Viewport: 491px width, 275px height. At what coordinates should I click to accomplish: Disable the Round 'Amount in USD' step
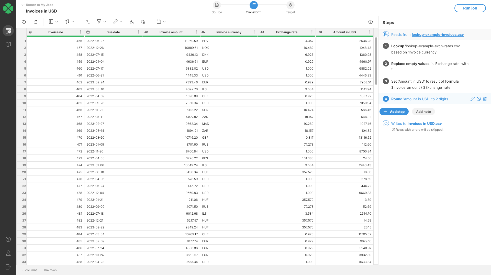(x=478, y=99)
